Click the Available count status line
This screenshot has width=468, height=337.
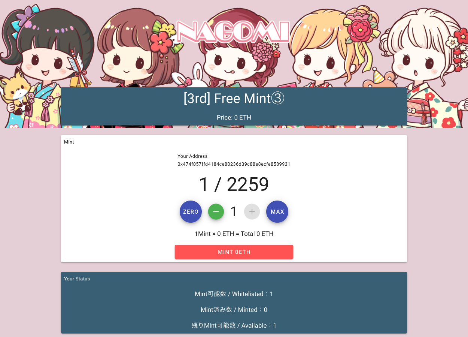coord(234,325)
